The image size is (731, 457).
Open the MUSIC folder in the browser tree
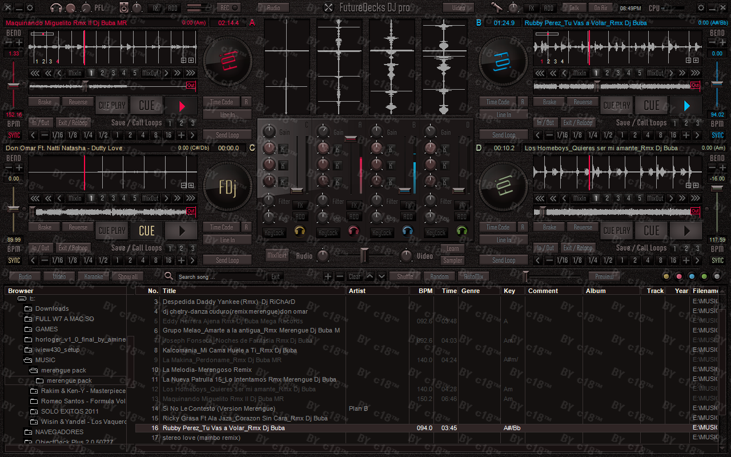tap(45, 360)
